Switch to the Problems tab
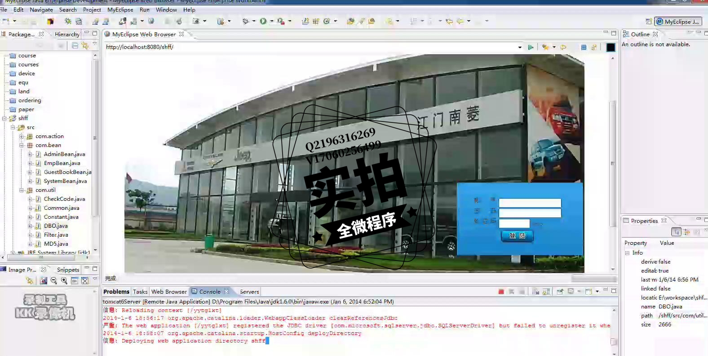The image size is (708, 356). tap(116, 291)
